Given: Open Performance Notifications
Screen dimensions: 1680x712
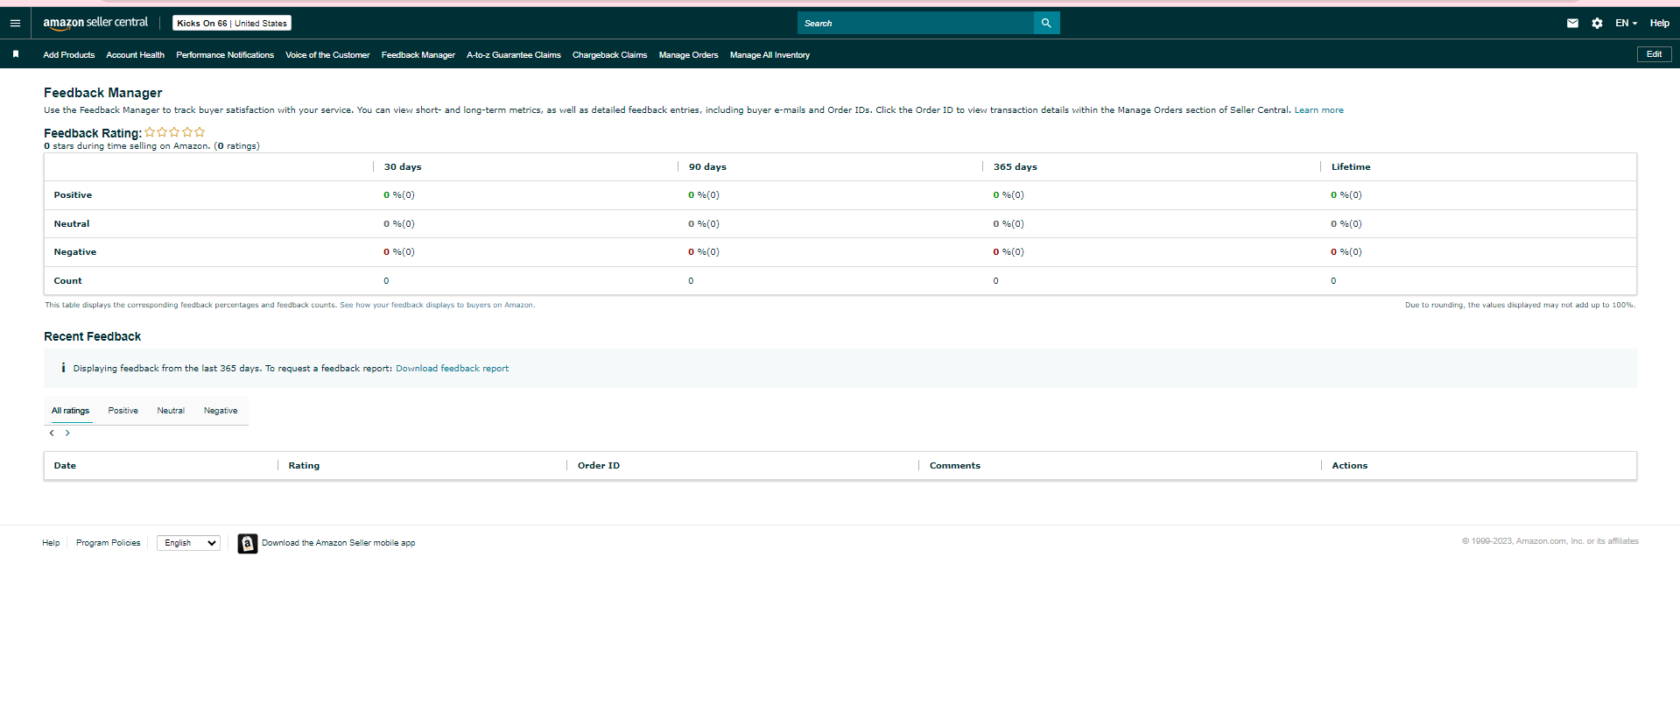Looking at the screenshot, I should (x=225, y=55).
